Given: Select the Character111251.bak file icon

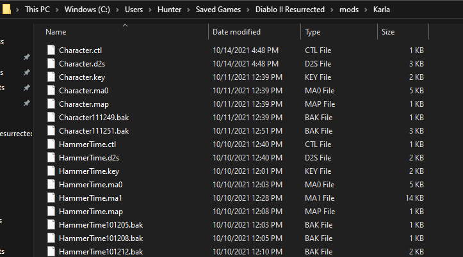Looking at the screenshot, I should 51,131.
